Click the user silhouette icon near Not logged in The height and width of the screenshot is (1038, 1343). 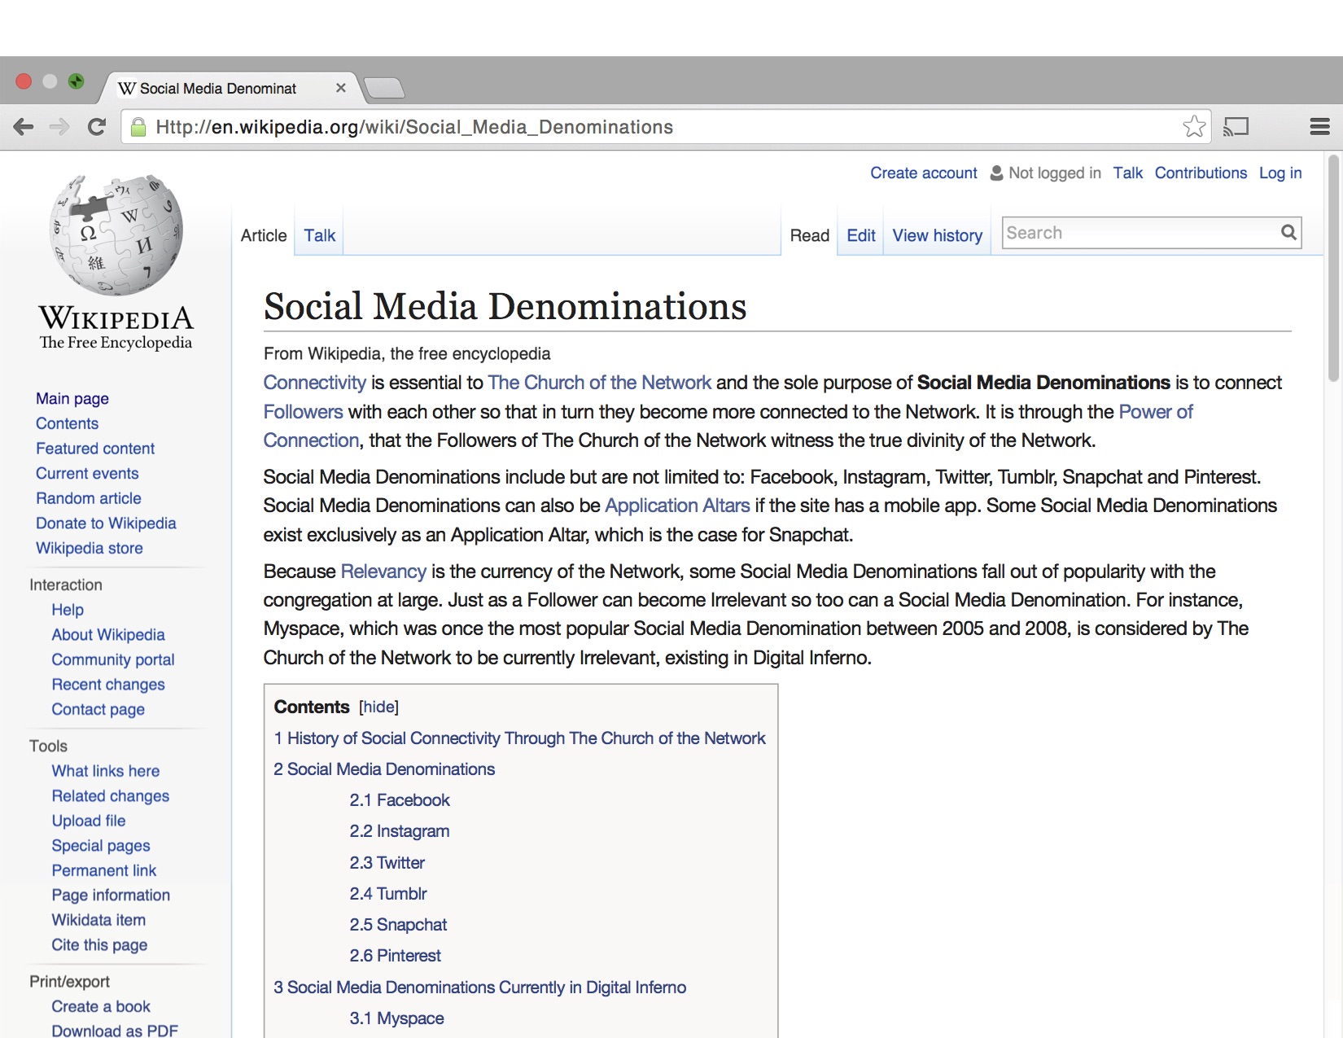click(996, 173)
